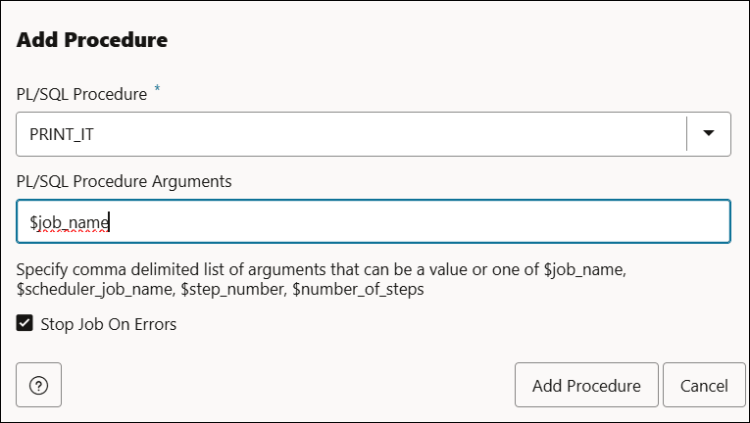Uncheck the Stop Job On Errors checkbox
This screenshot has height=423, width=750.
[x=25, y=323]
